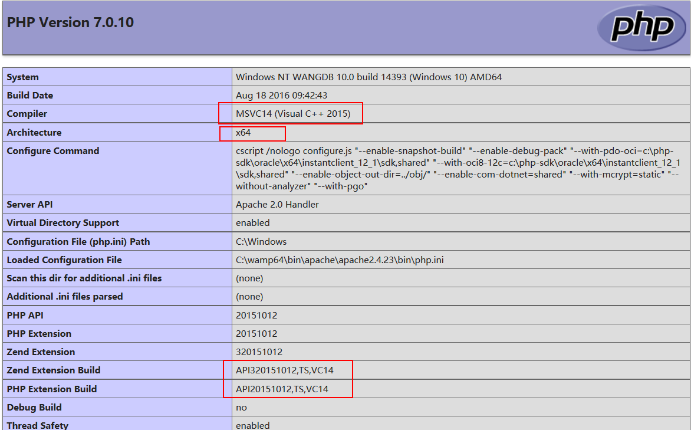Click the 'Debug Build' label
The height and width of the screenshot is (430, 691).
coord(34,408)
